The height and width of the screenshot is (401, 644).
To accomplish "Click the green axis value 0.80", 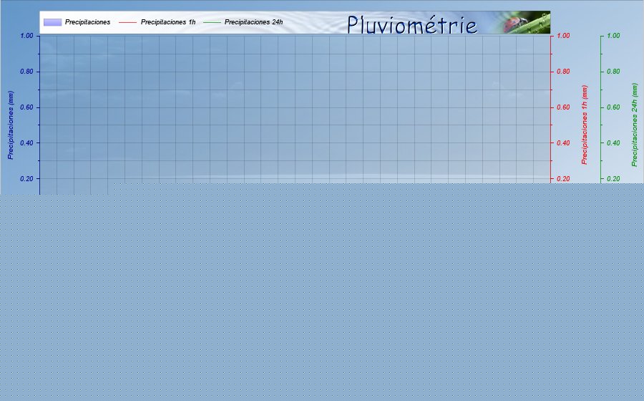I will (x=613, y=72).
